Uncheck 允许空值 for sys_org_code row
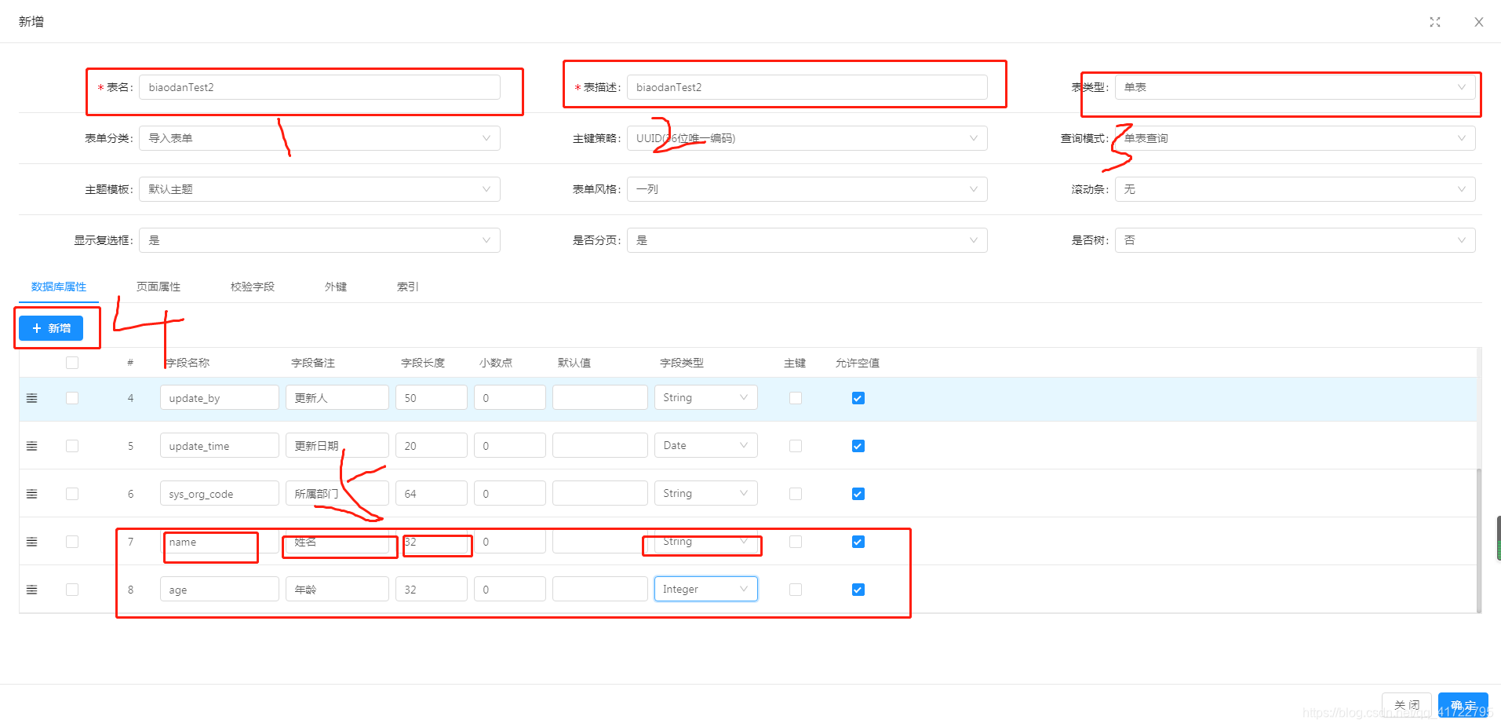The image size is (1501, 727). (858, 494)
